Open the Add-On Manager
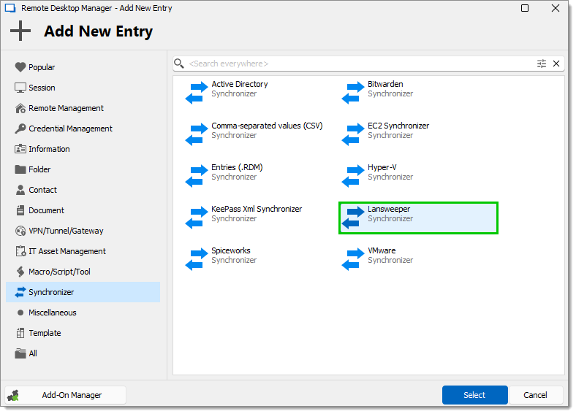This screenshot has width=576, height=414. tap(65, 395)
